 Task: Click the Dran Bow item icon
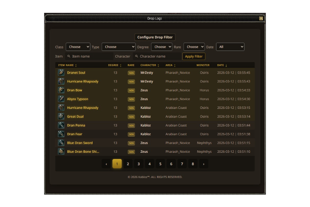(x=61, y=90)
